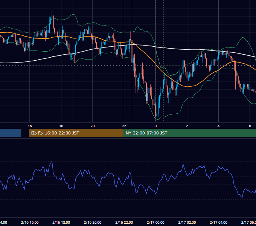Click the hour label 0 on price chart axis
This screenshot has height=226, width=256.
coord(155,126)
